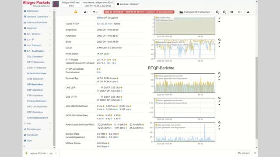The image size is (280, 157).
Task: Click magnifier beside Verlust gemeldet chart
Action: [219, 98]
